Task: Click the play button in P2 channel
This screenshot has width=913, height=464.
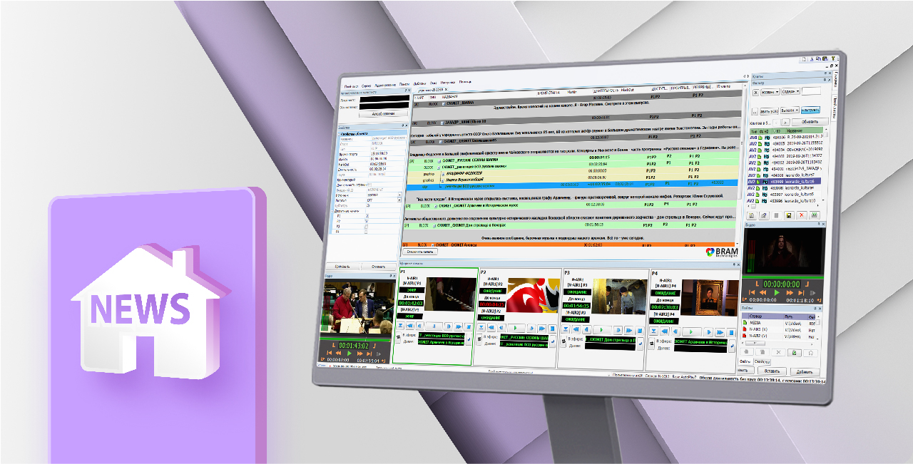Action: click(x=514, y=329)
